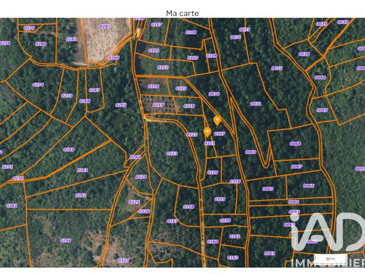Select parcel label 0281
Viewport: 365px width, 274px height.
click(x=71, y=39)
